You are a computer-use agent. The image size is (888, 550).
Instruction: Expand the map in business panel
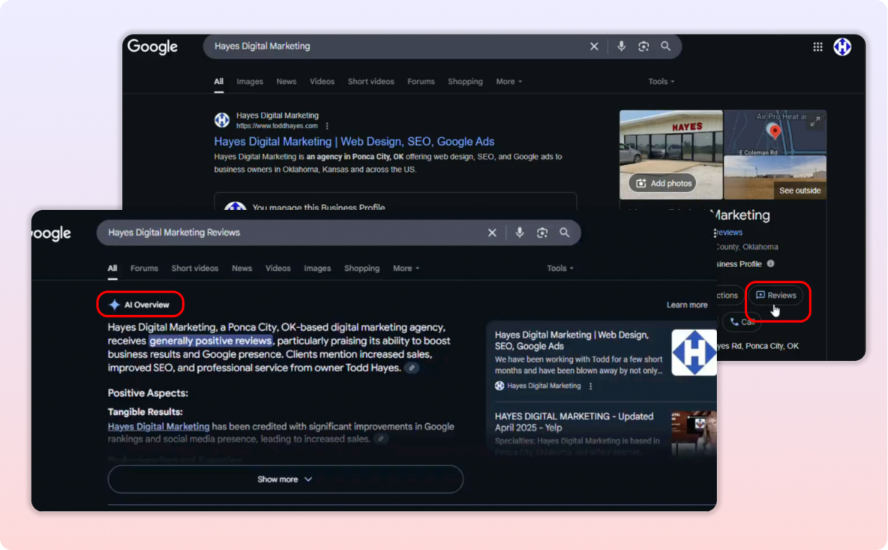(x=814, y=122)
